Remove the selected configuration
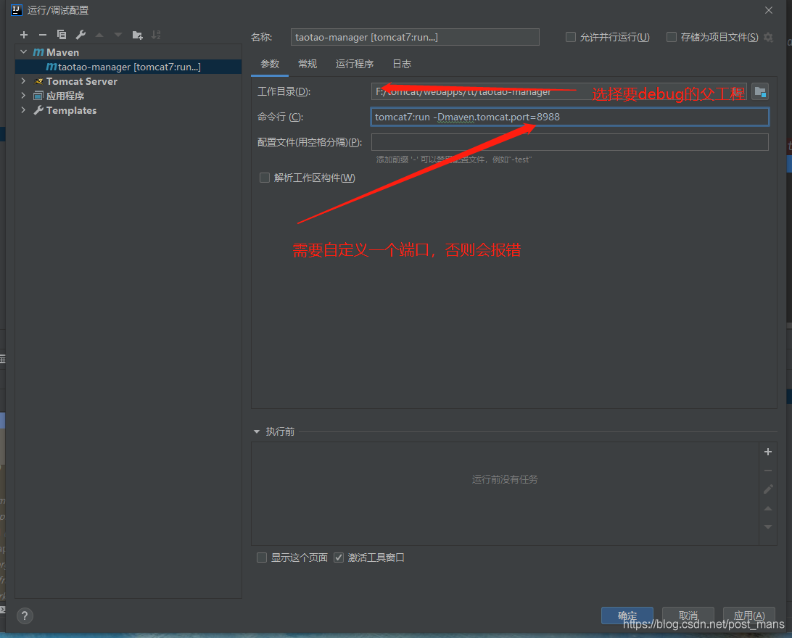Viewport: 792px width, 638px height. [x=42, y=34]
